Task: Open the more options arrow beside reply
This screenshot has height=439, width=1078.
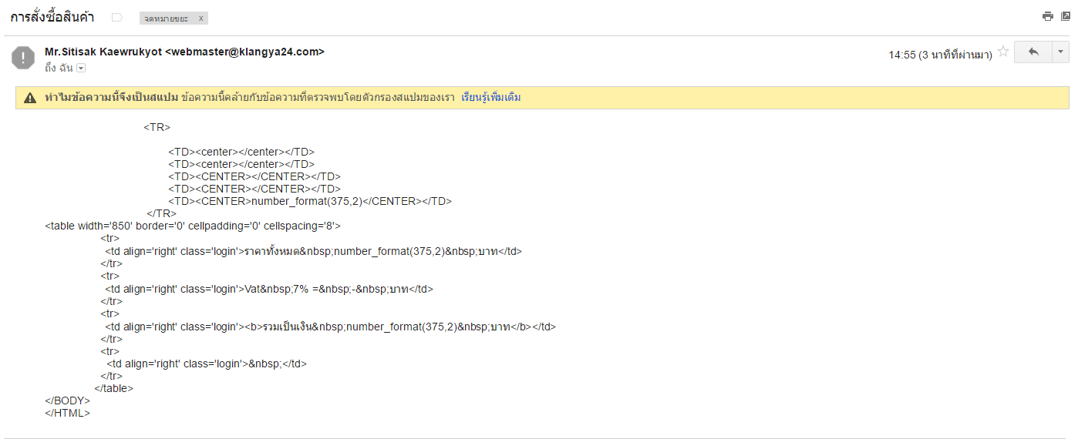Action: (x=1061, y=52)
